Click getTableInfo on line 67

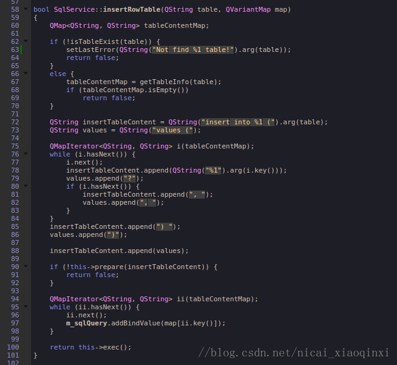pos(164,82)
